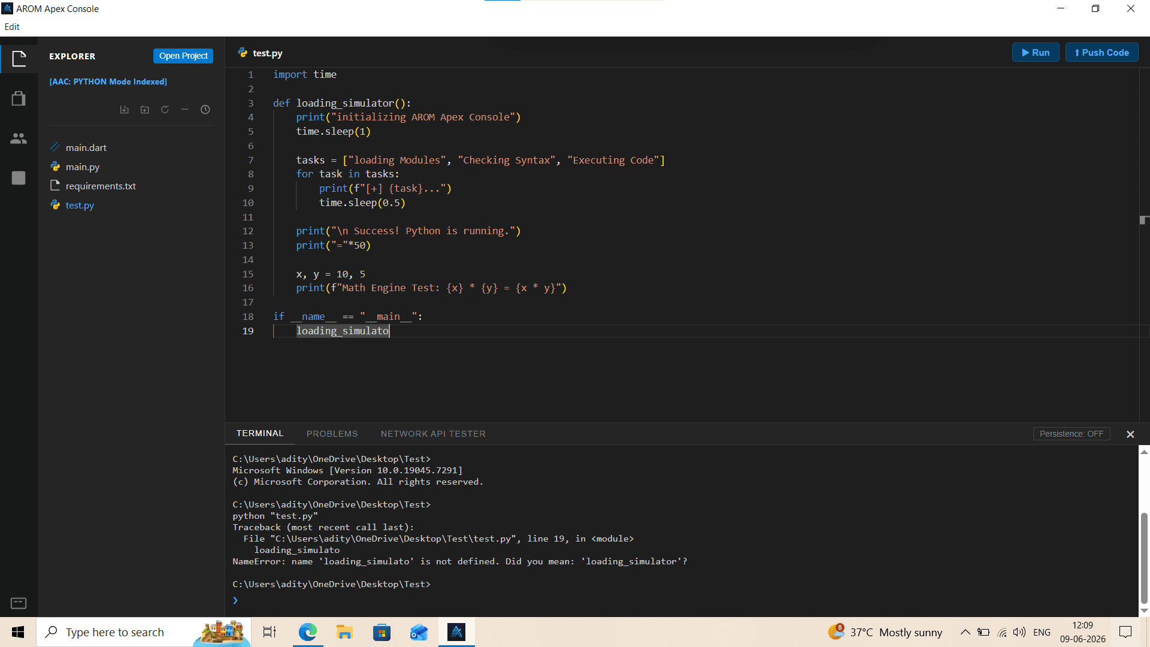Refresh the Explorer file list
Viewport: 1150px width, 647px height.
[x=165, y=110]
